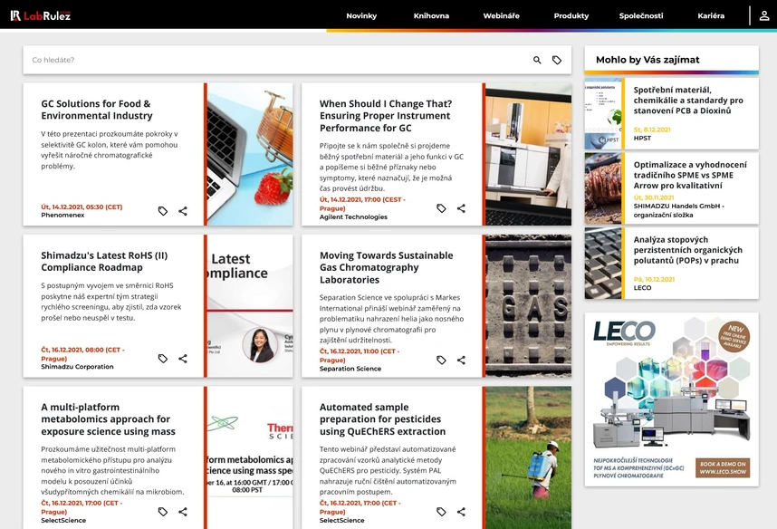Click the grilled meat sidebar thumbnail
This screenshot has width=777, height=529.
point(602,188)
